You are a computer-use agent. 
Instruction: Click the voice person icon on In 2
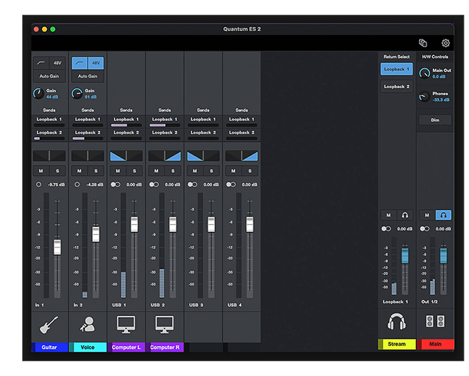point(88,324)
